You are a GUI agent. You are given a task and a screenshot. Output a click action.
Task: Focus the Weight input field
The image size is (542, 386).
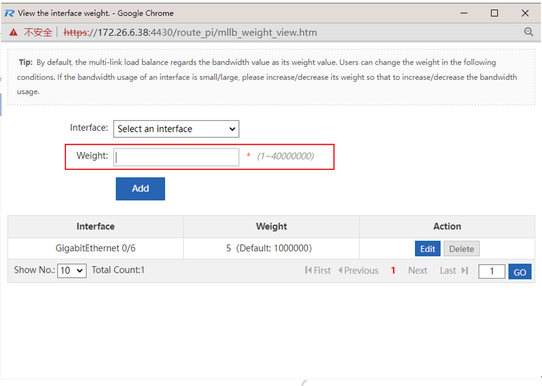point(176,157)
